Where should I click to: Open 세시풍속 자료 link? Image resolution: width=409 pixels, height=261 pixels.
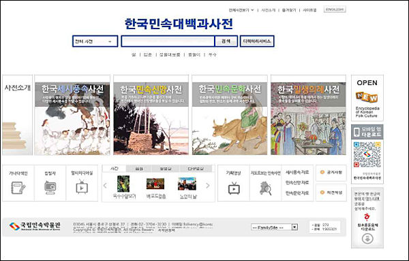[297, 173]
